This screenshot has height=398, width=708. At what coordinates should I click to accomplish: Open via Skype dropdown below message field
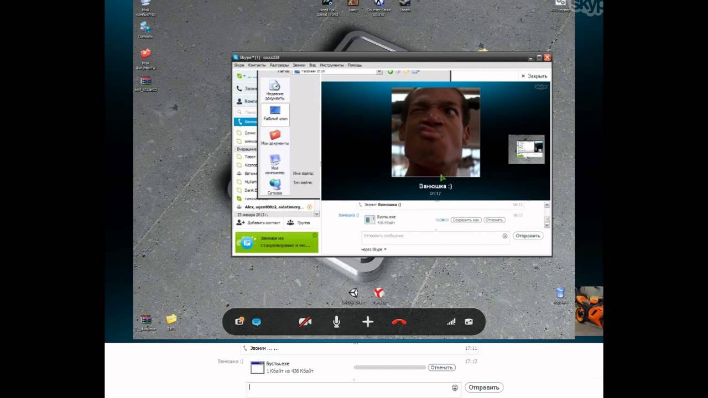click(374, 249)
